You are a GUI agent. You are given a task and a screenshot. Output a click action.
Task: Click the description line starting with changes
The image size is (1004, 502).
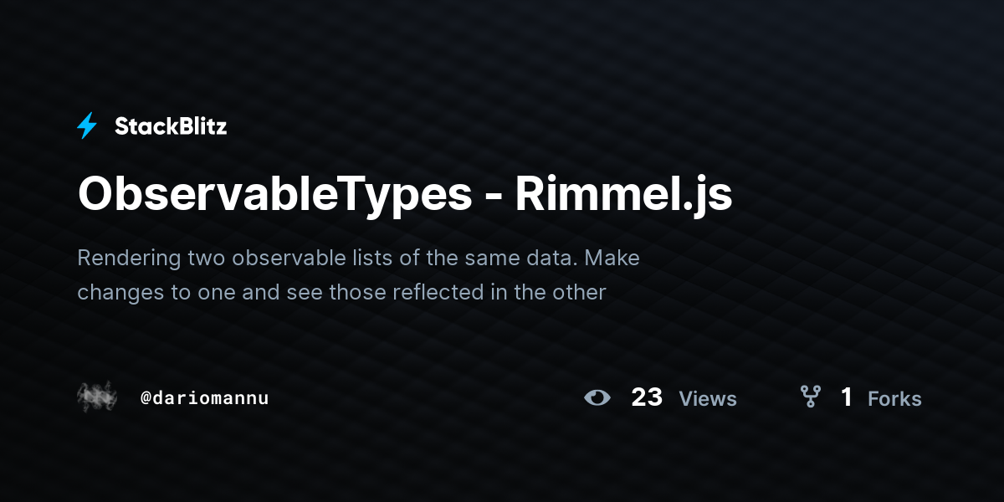pos(341,293)
